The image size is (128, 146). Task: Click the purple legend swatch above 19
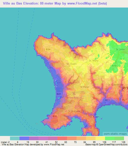[34, 138]
